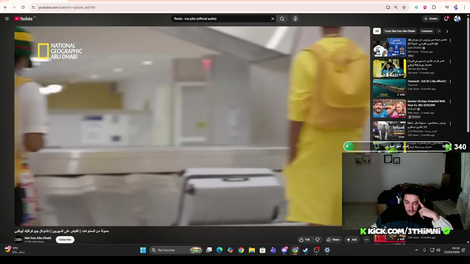Open the beIN SPORTS match summary thumbnail

390,47
